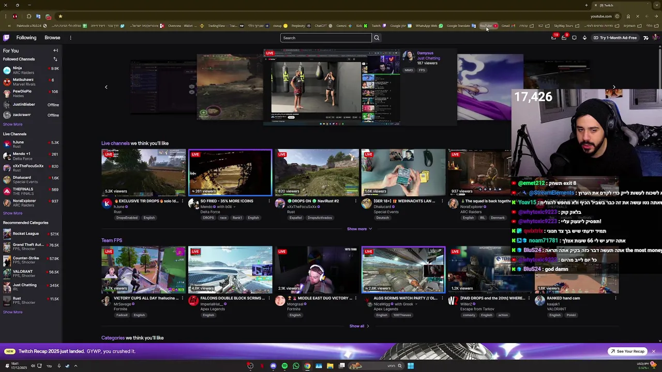The height and width of the screenshot is (372, 662).
Task: Open the Whispers chat bubble icon
Action: [x=574, y=38]
